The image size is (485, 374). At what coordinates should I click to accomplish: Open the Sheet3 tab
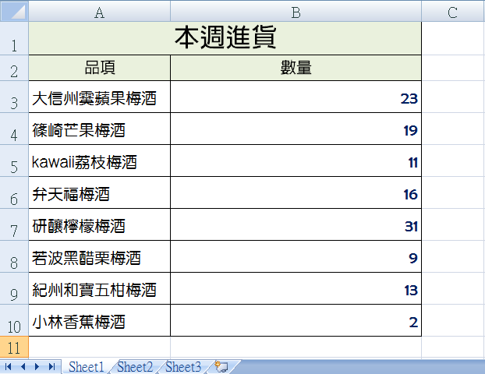pos(183,367)
